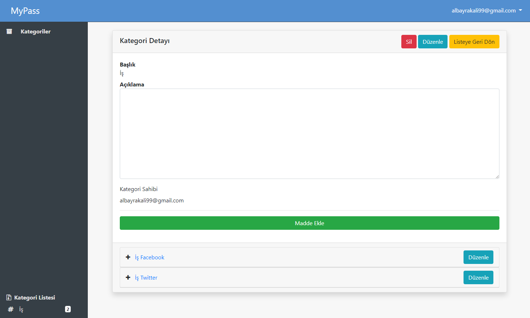Open the Kategoriler sidebar menu item
Screen dimensions: 530x318
[x=36, y=31]
